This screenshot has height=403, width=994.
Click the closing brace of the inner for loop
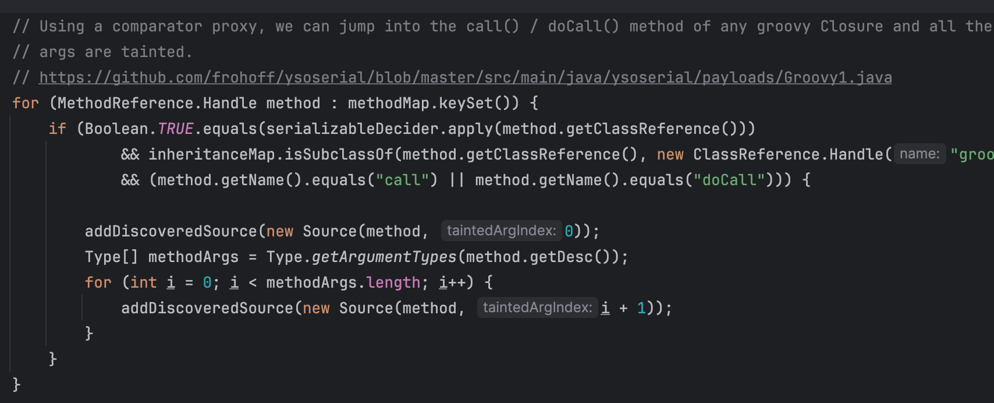click(89, 334)
